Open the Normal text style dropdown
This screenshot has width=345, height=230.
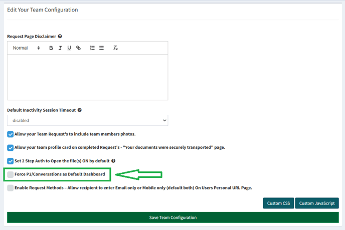(26, 48)
